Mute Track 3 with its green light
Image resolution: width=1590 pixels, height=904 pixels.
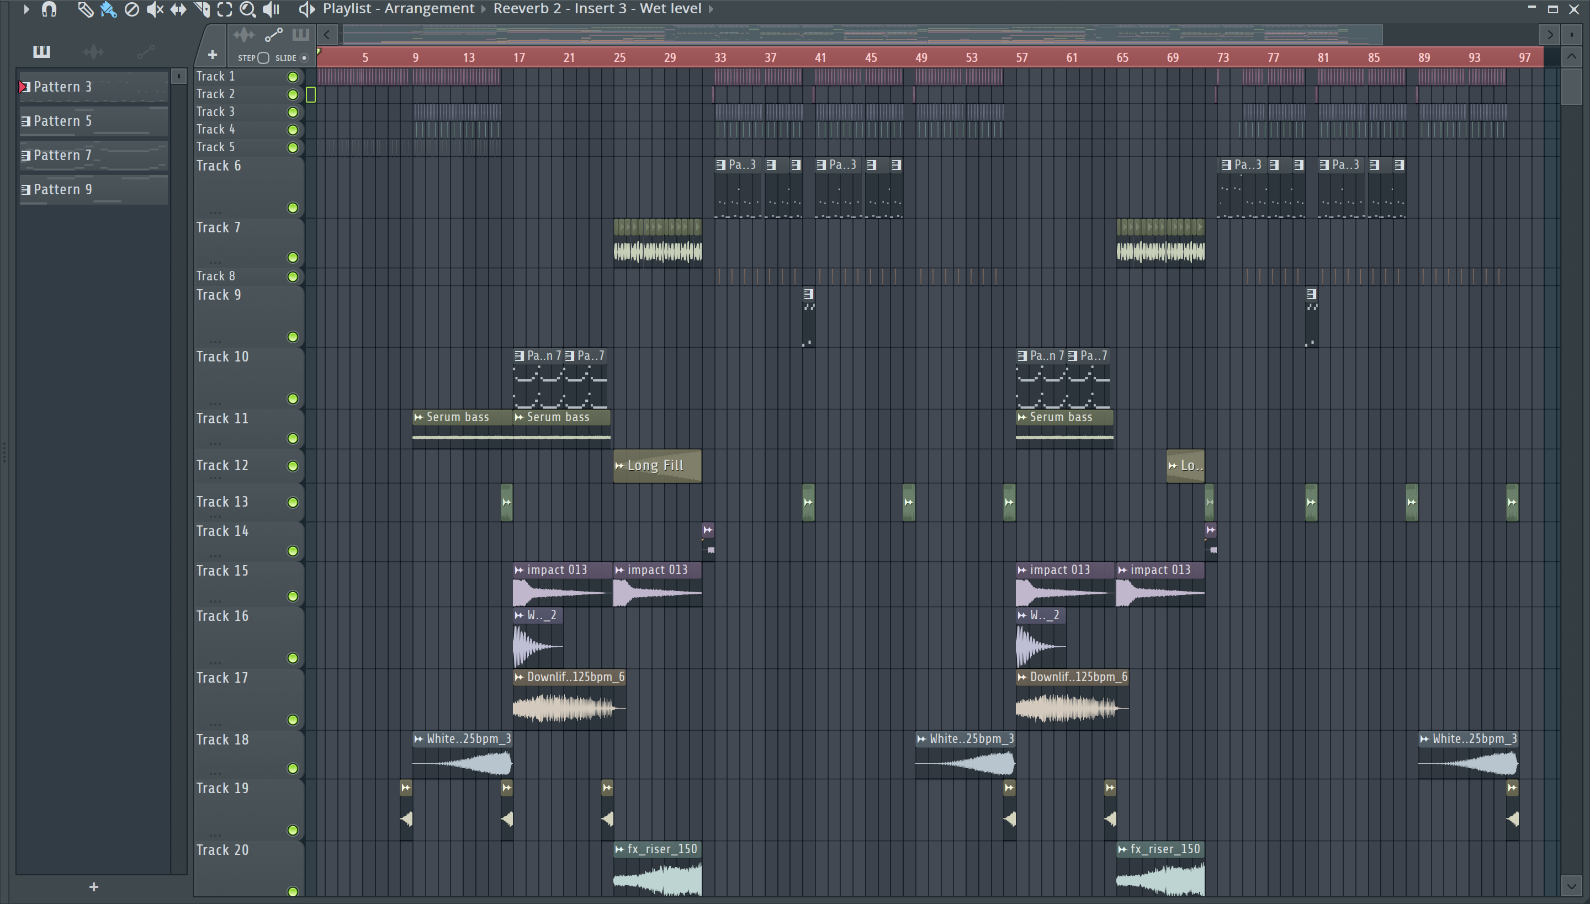[x=293, y=113]
